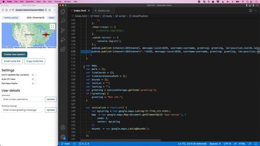Toggle VS Code primary side bar layout icon
The width and height of the screenshot is (260, 146).
[x=247, y=5]
